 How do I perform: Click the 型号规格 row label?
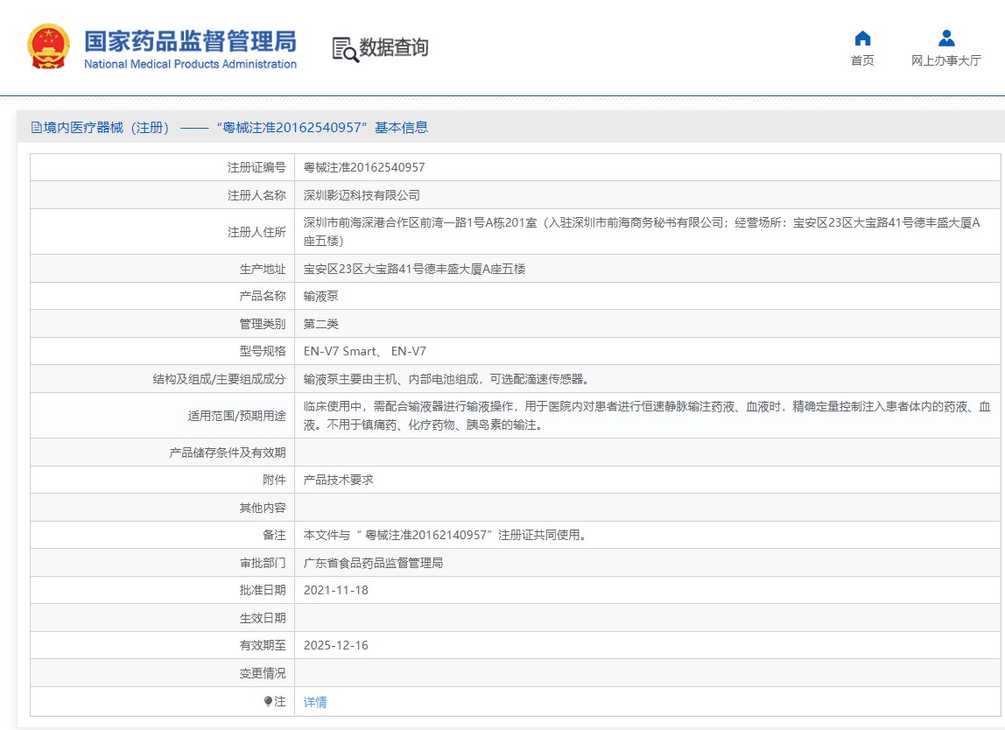[x=262, y=351]
